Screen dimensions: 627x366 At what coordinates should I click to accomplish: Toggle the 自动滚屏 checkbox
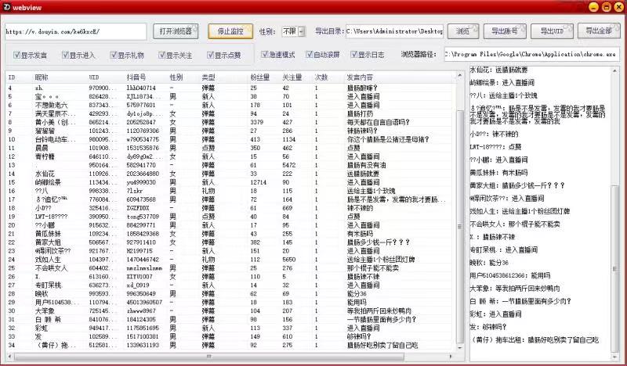pyautogui.click(x=310, y=56)
